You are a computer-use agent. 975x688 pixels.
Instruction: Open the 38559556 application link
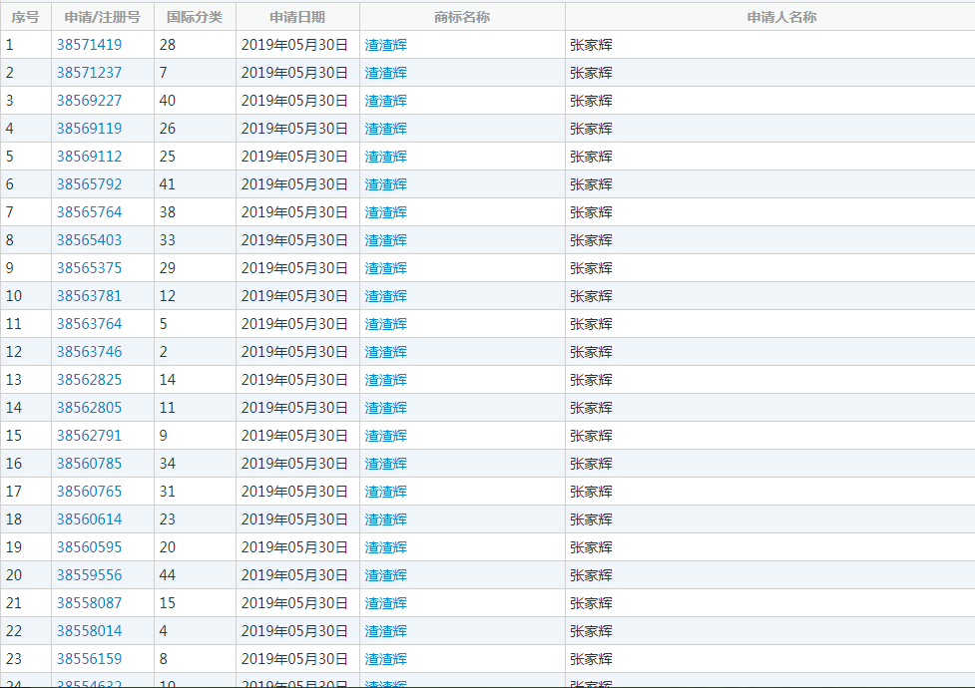tap(89, 575)
